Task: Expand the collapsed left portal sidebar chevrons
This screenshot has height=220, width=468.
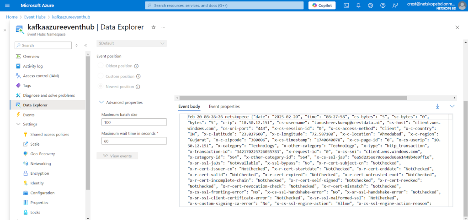Action: pos(5,30)
